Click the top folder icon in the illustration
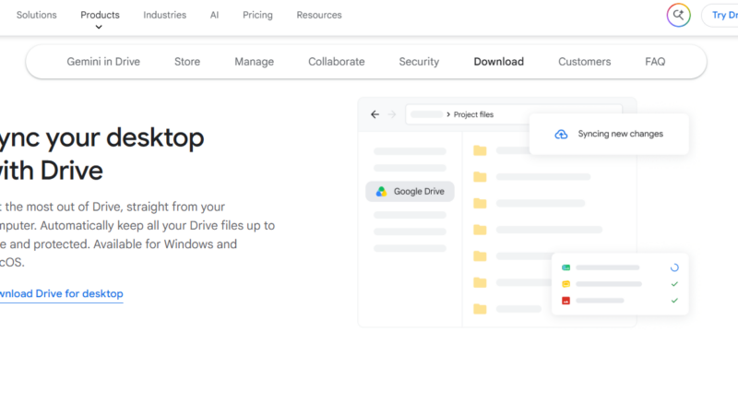Image resolution: width=738 pixels, height=415 pixels. point(480,150)
